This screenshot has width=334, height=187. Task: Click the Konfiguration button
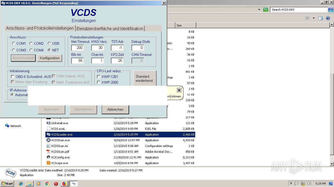coord(50,58)
